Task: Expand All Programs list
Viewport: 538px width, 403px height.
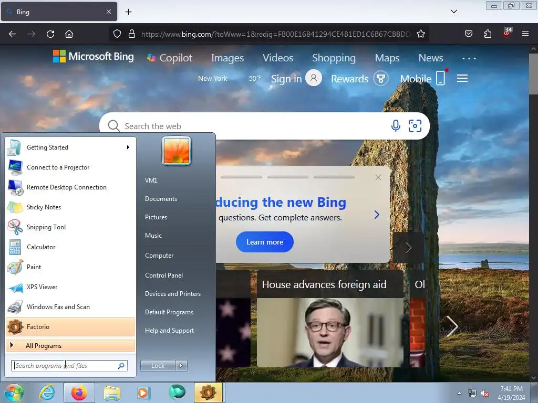Action: [x=70, y=345]
